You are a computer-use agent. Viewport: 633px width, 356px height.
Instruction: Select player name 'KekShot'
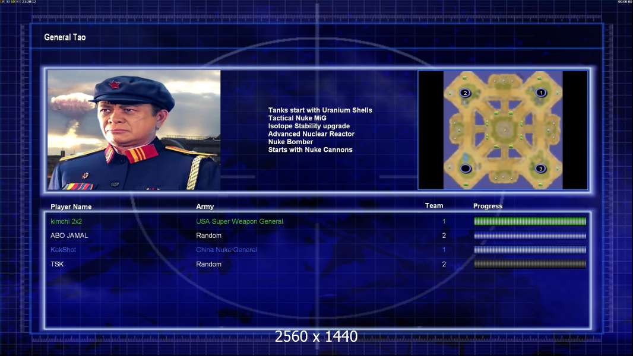[63, 250]
